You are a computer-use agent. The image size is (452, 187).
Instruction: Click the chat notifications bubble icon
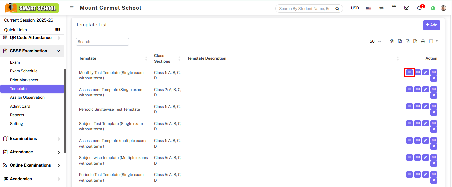pos(420,8)
